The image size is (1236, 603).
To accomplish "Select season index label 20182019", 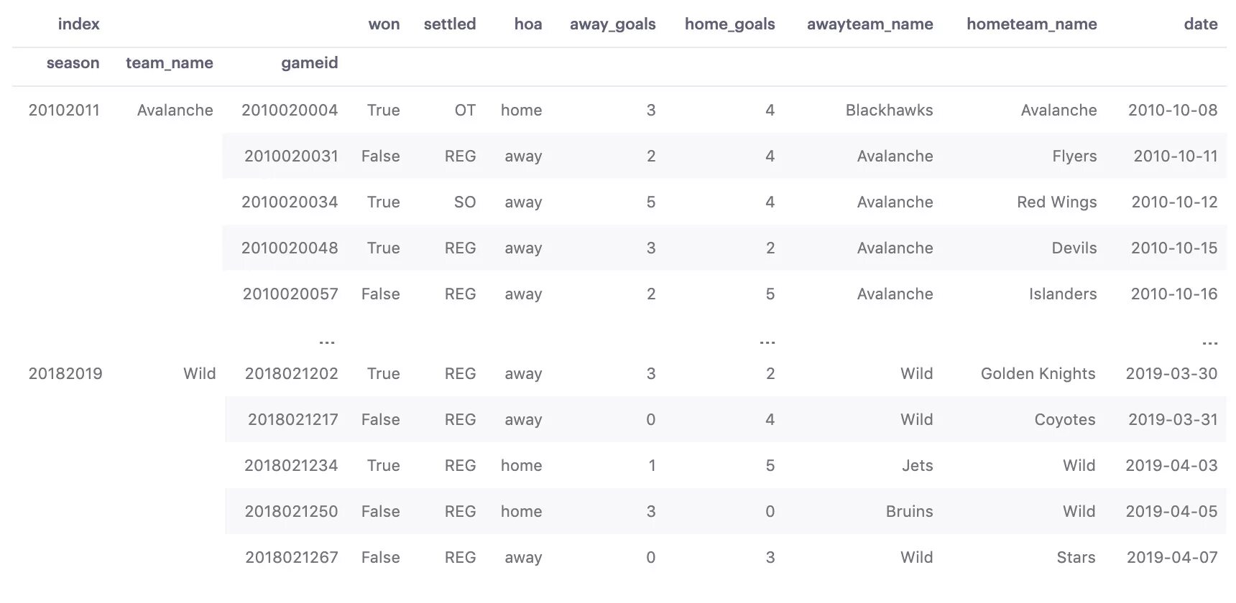I will coord(65,374).
